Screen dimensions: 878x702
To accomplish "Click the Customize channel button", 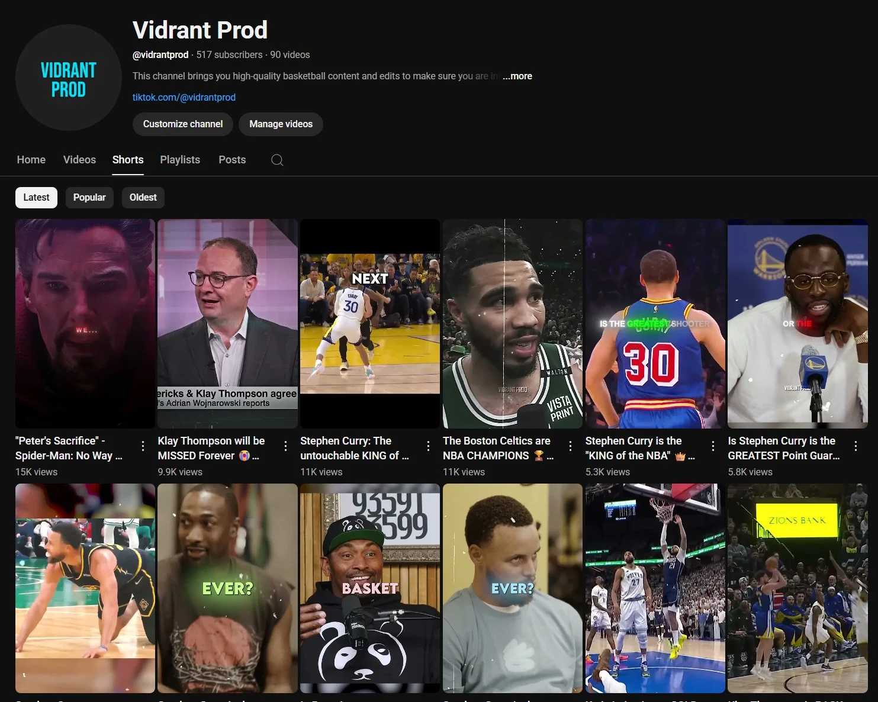I will coord(182,124).
